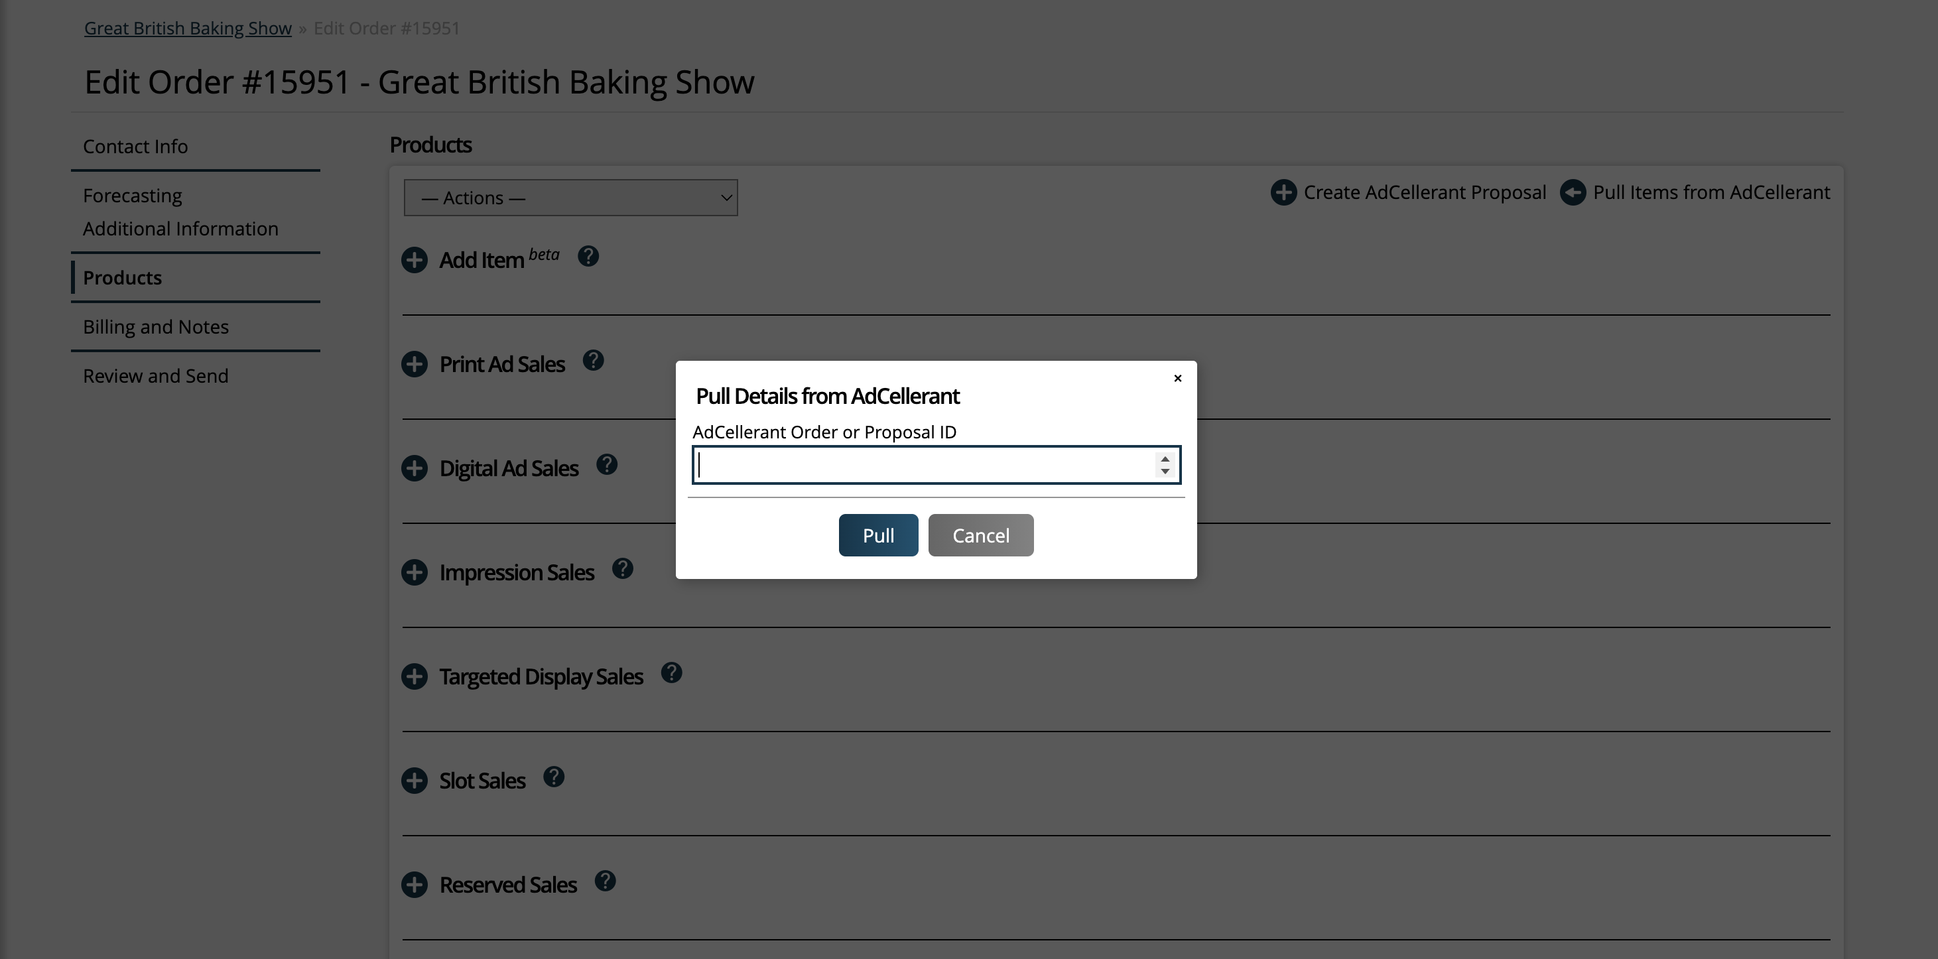The image size is (1938, 959).
Task: Select the Products section in the sidebar
Action: [123, 279]
